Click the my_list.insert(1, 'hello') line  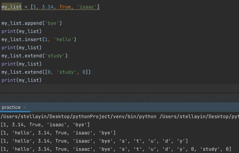point(39,39)
